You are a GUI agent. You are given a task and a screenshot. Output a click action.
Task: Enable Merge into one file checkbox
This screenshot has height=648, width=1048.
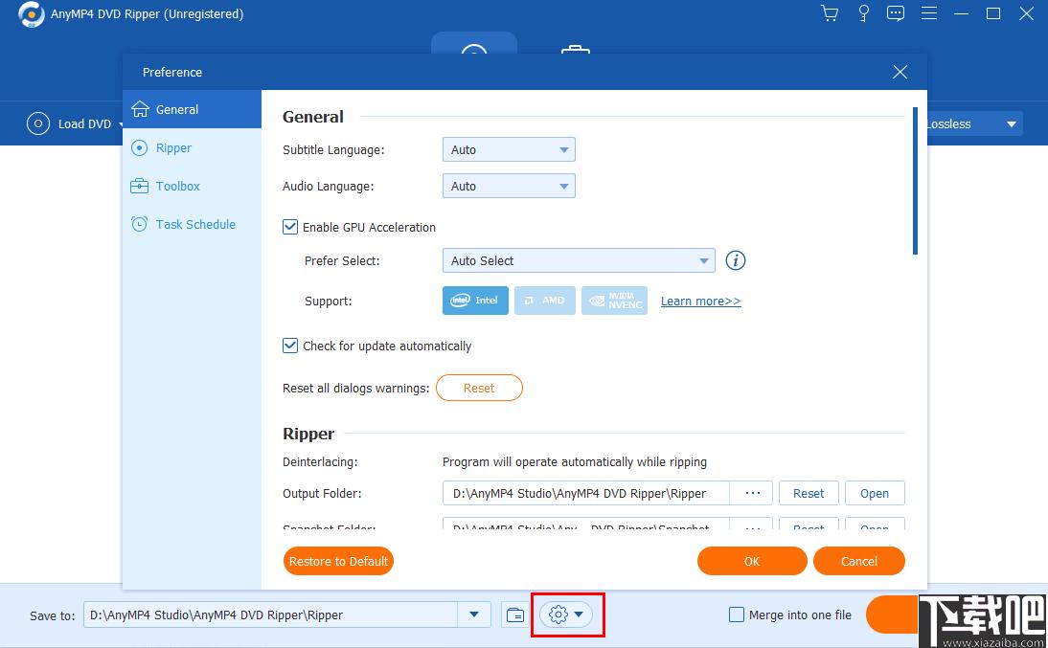(x=736, y=614)
